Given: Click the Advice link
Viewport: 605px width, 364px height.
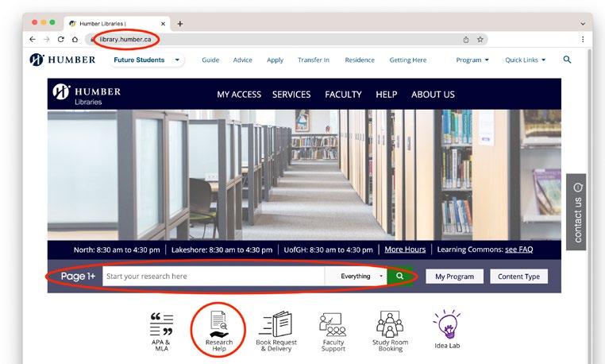Looking at the screenshot, I should tap(242, 60).
